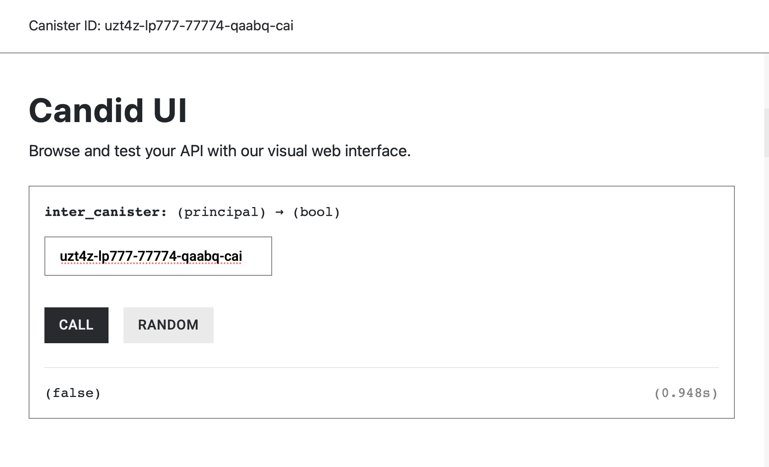Click the CALL button

76,325
